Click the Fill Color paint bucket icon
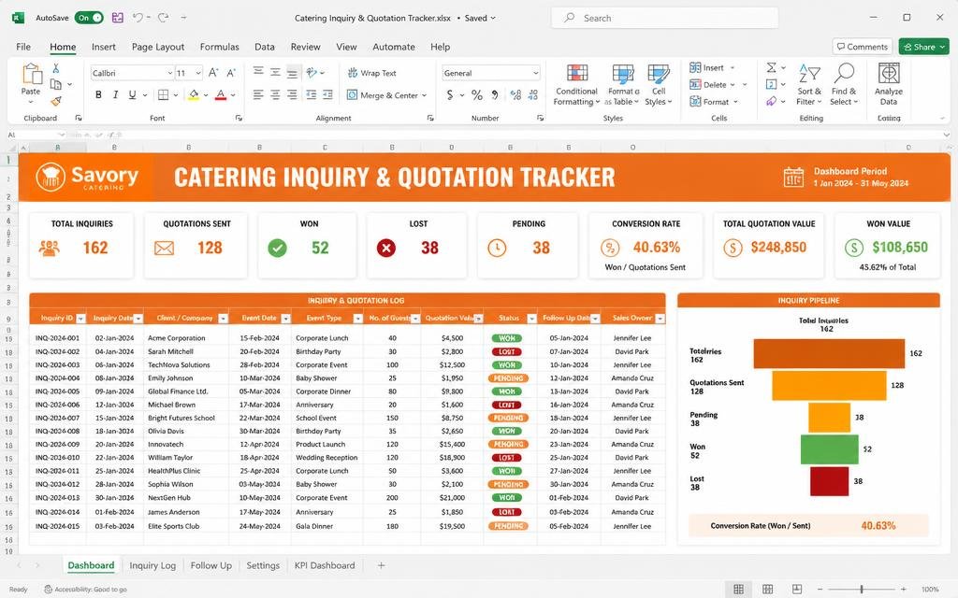Image resolution: width=958 pixels, height=598 pixels. click(x=194, y=94)
